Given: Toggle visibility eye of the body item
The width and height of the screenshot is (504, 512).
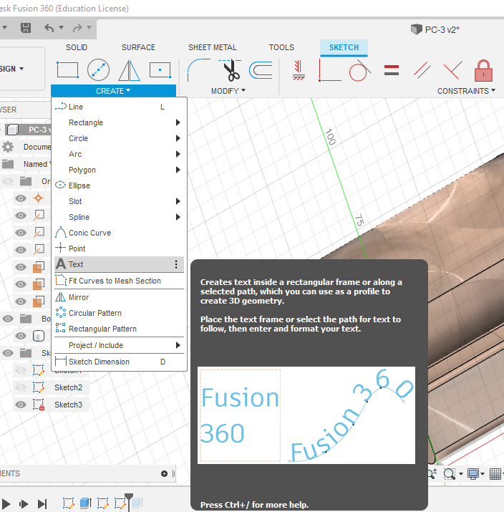Looking at the screenshot, I should (x=21, y=336).
